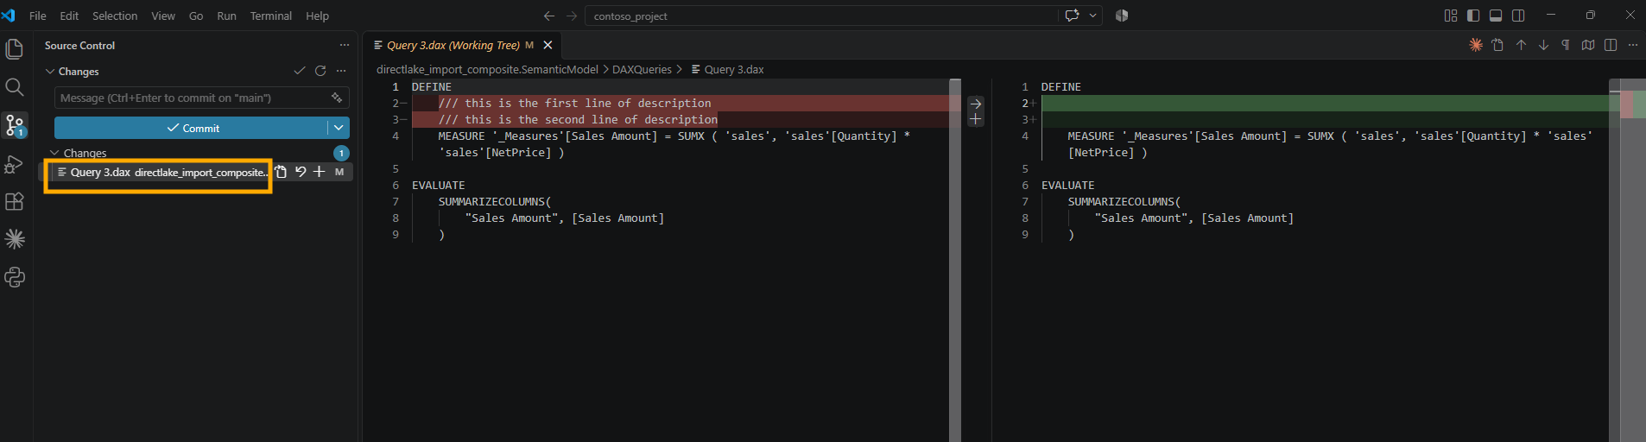Open the Search view in activity bar
The width and height of the screenshot is (1646, 442).
15,87
